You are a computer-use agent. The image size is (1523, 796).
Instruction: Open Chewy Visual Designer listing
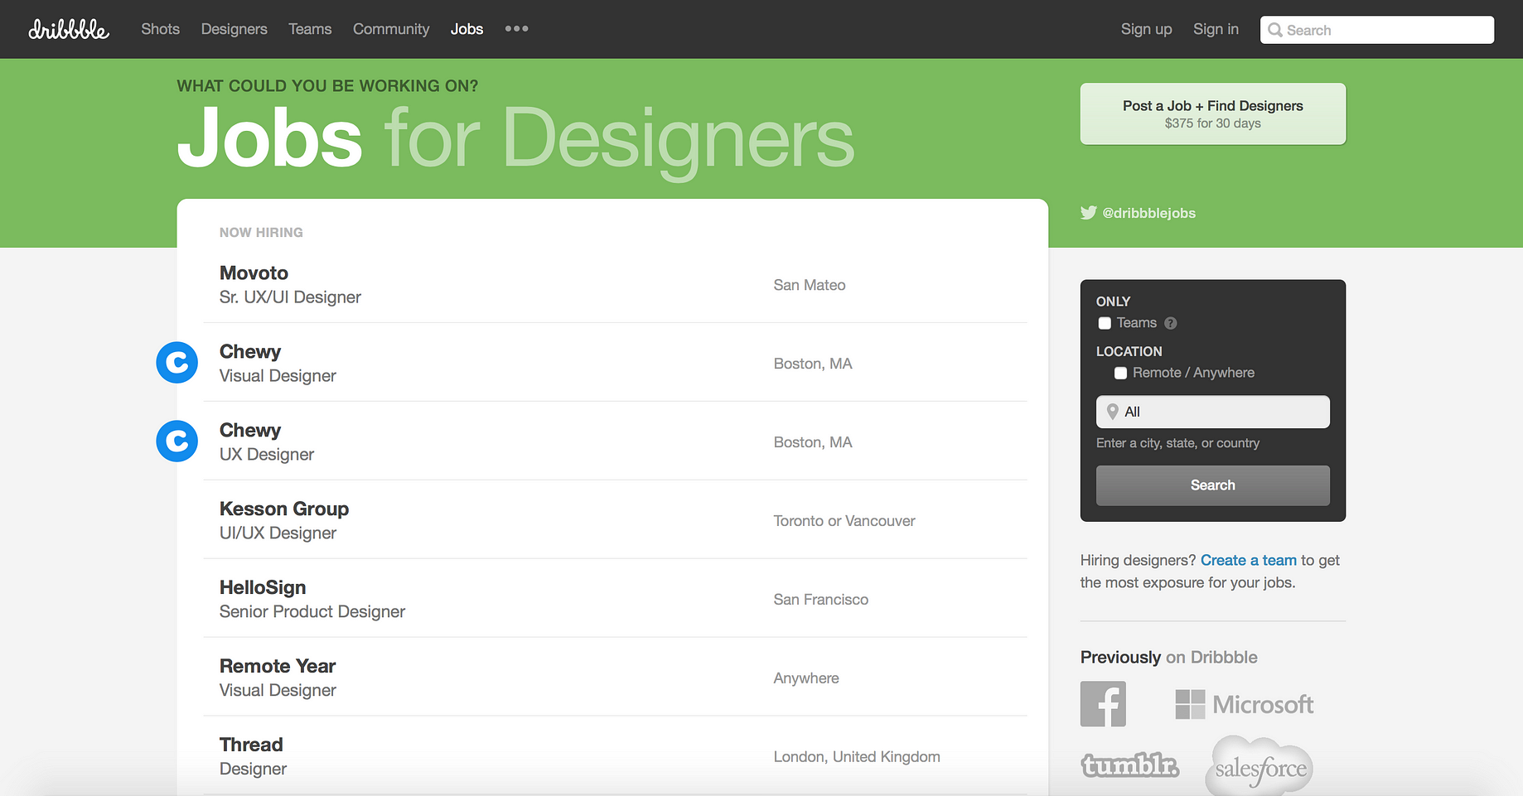click(x=615, y=363)
